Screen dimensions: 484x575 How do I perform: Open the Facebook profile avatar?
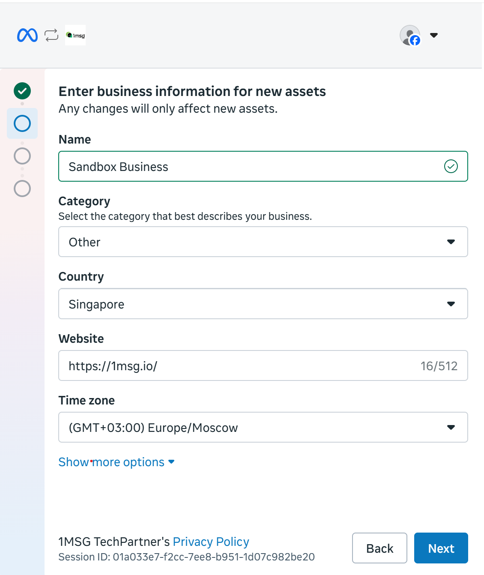pyautogui.click(x=410, y=35)
